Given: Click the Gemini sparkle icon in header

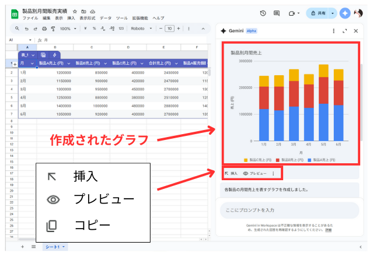Looking at the screenshot, I should pyautogui.click(x=345, y=13).
